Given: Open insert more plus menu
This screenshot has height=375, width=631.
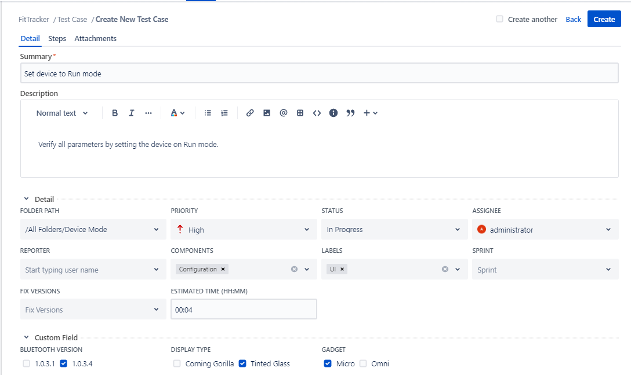Looking at the screenshot, I should click(370, 113).
